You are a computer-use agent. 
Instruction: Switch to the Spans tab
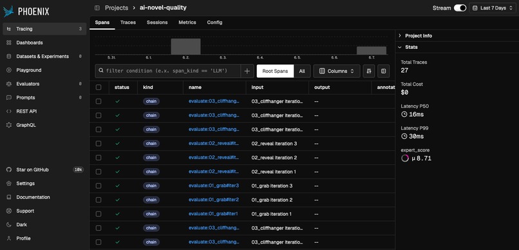coord(102,23)
